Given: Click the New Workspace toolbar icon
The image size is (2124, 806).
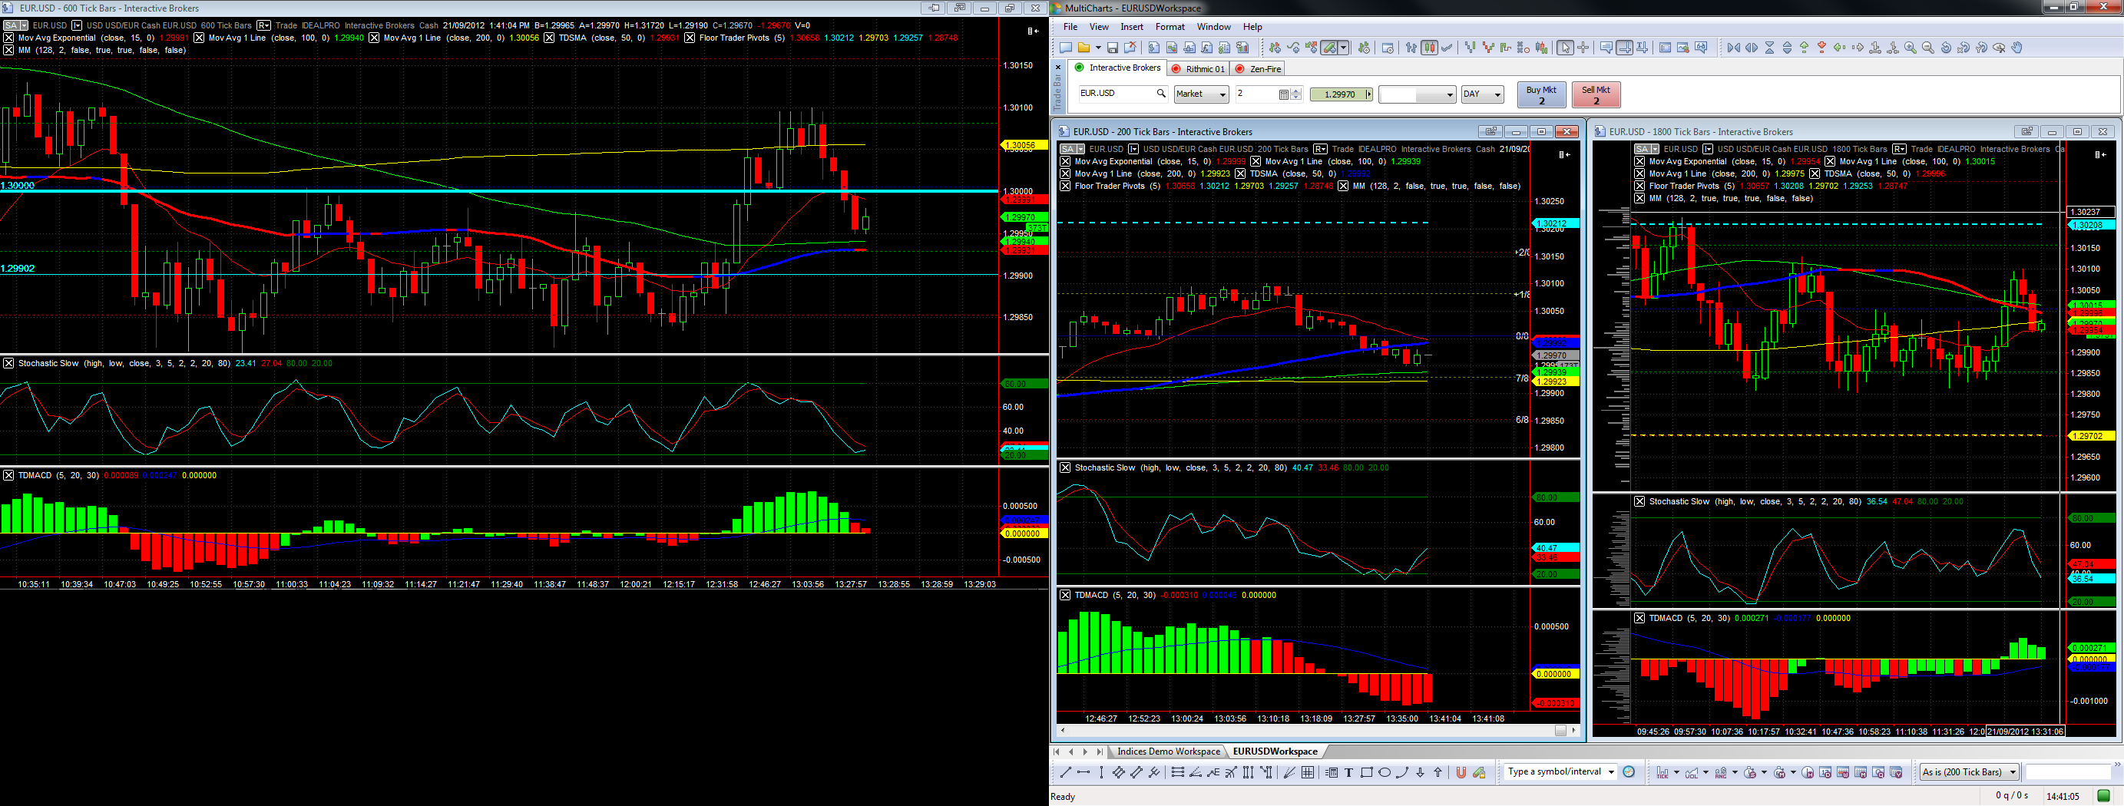Looking at the screenshot, I should coord(1065,48).
